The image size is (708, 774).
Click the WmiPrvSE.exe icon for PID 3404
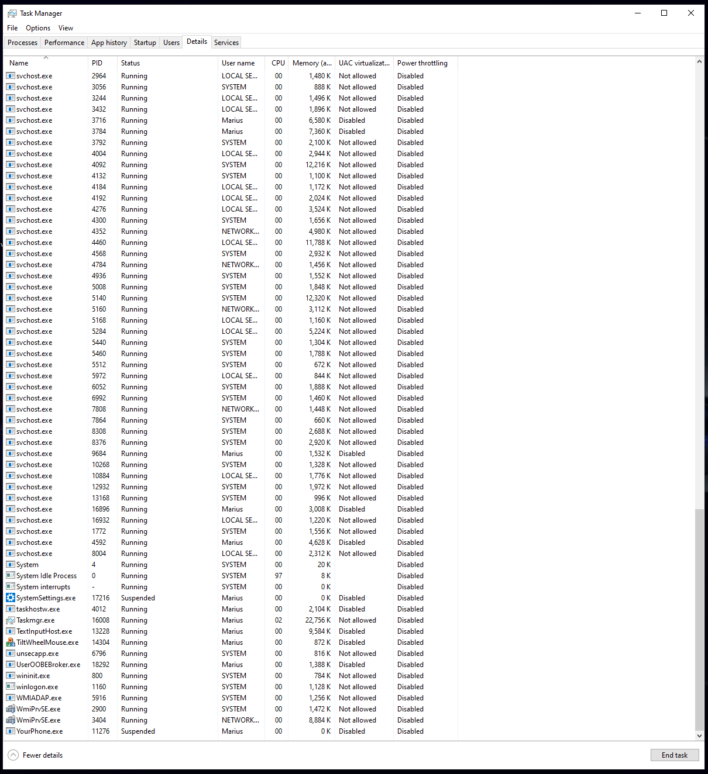11,720
